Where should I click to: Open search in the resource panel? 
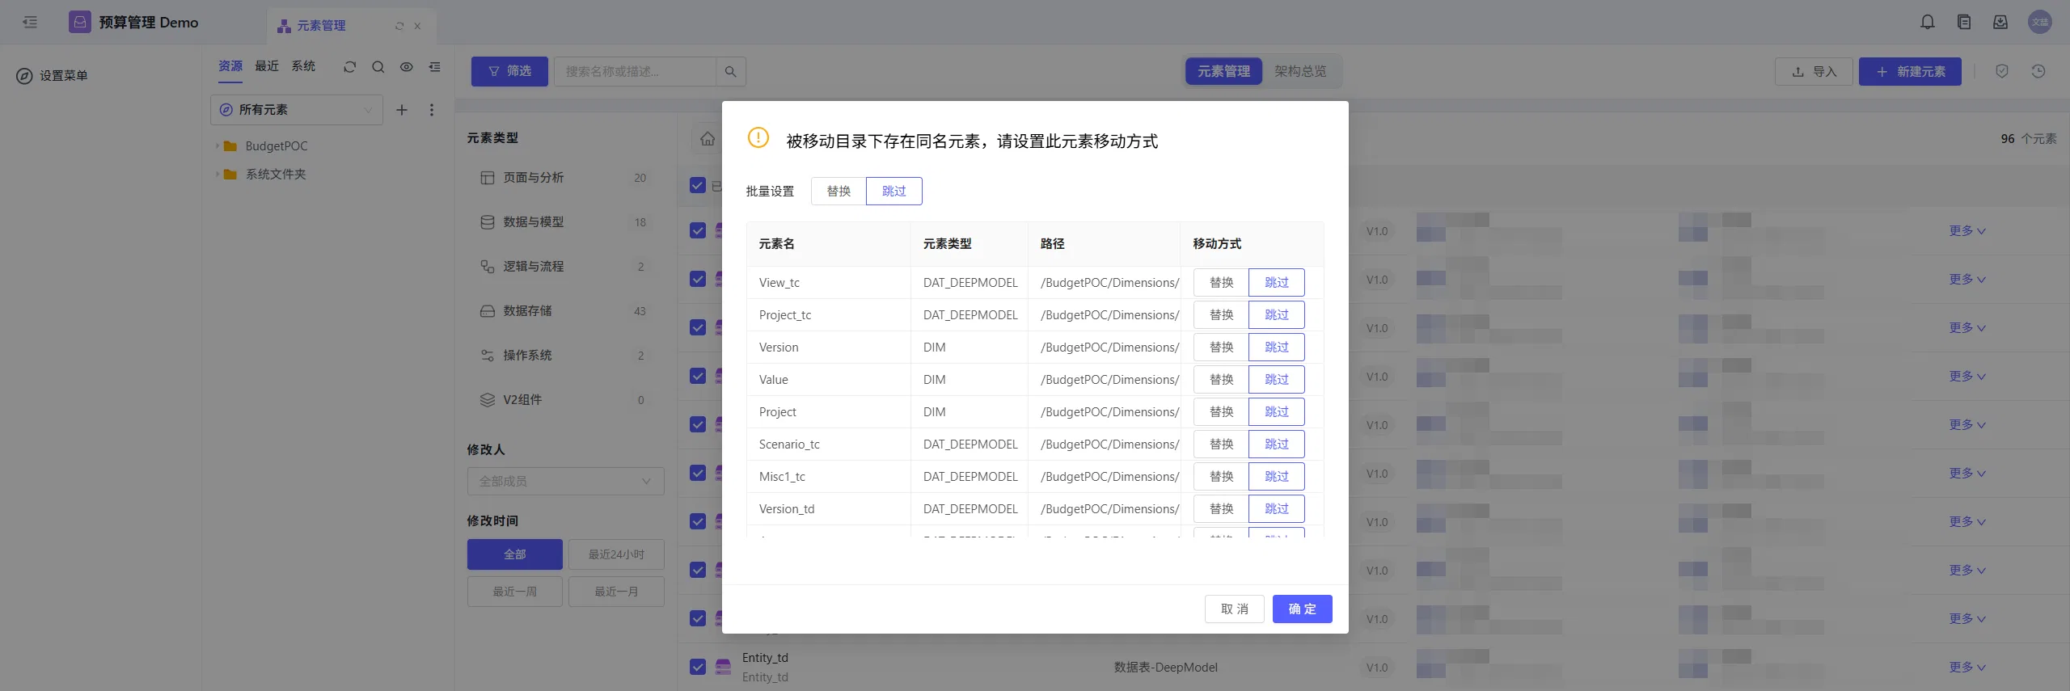point(378,67)
